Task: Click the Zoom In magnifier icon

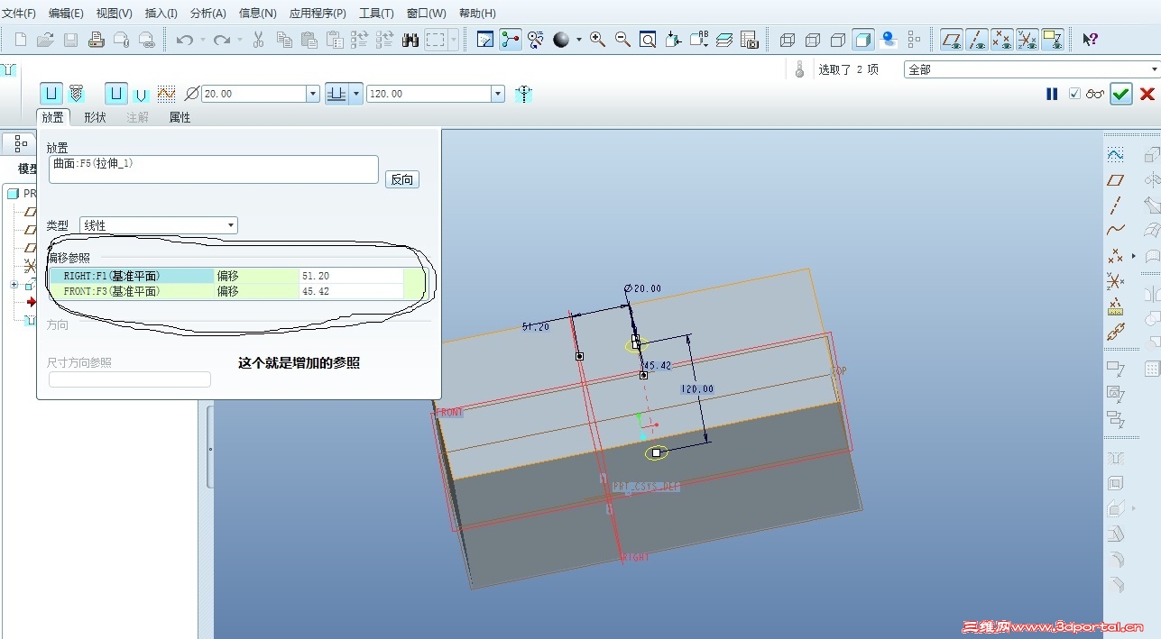Action: pos(597,40)
